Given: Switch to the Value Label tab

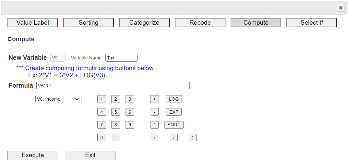Looking at the screenshot, I should 33,23.
